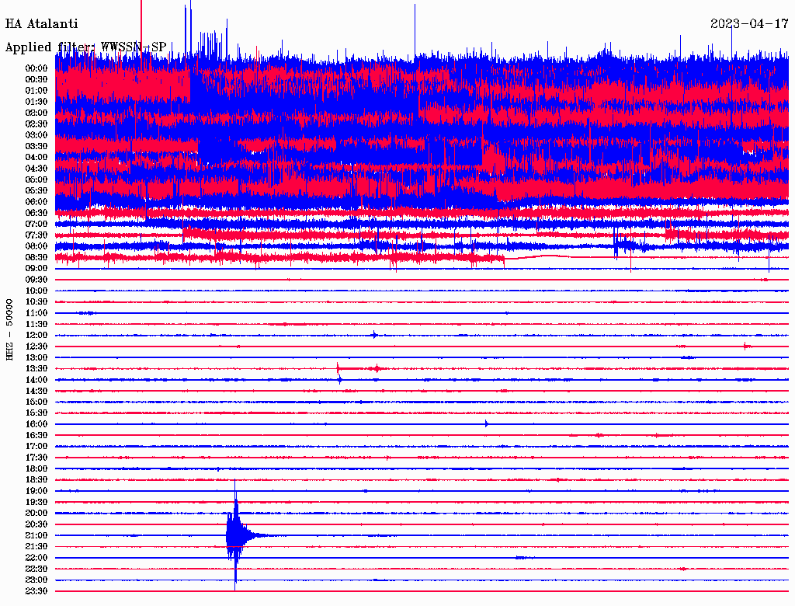Select the 21:00 time label

tap(36, 535)
